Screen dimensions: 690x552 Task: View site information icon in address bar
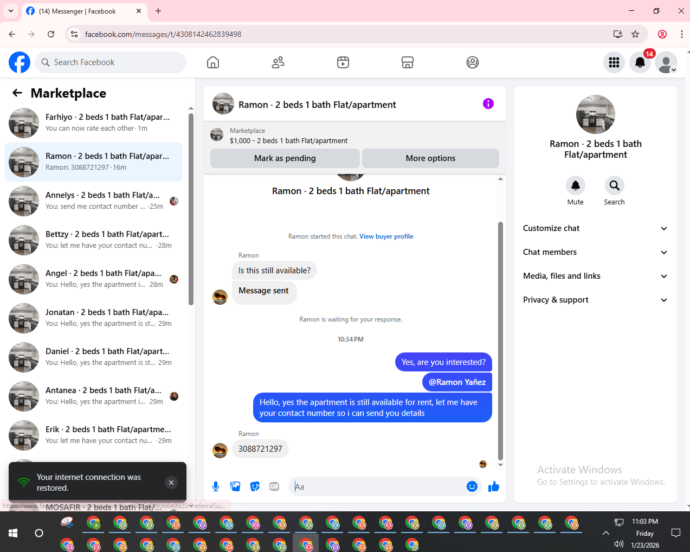74,34
